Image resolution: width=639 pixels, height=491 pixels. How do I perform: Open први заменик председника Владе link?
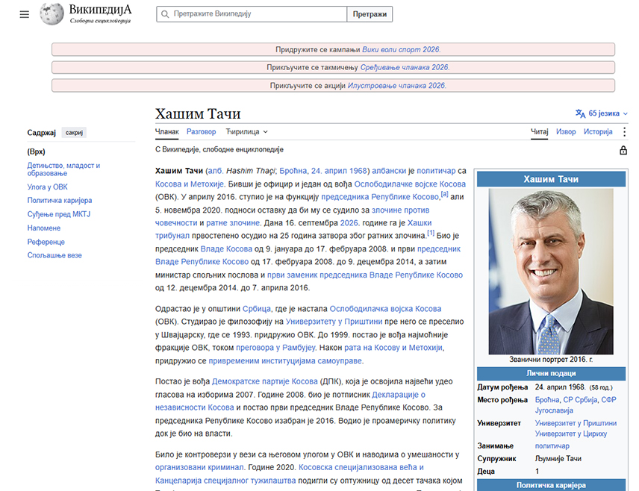coord(365,275)
